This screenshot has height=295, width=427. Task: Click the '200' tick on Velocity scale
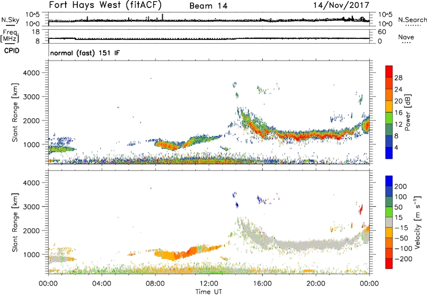pyautogui.click(x=401, y=186)
